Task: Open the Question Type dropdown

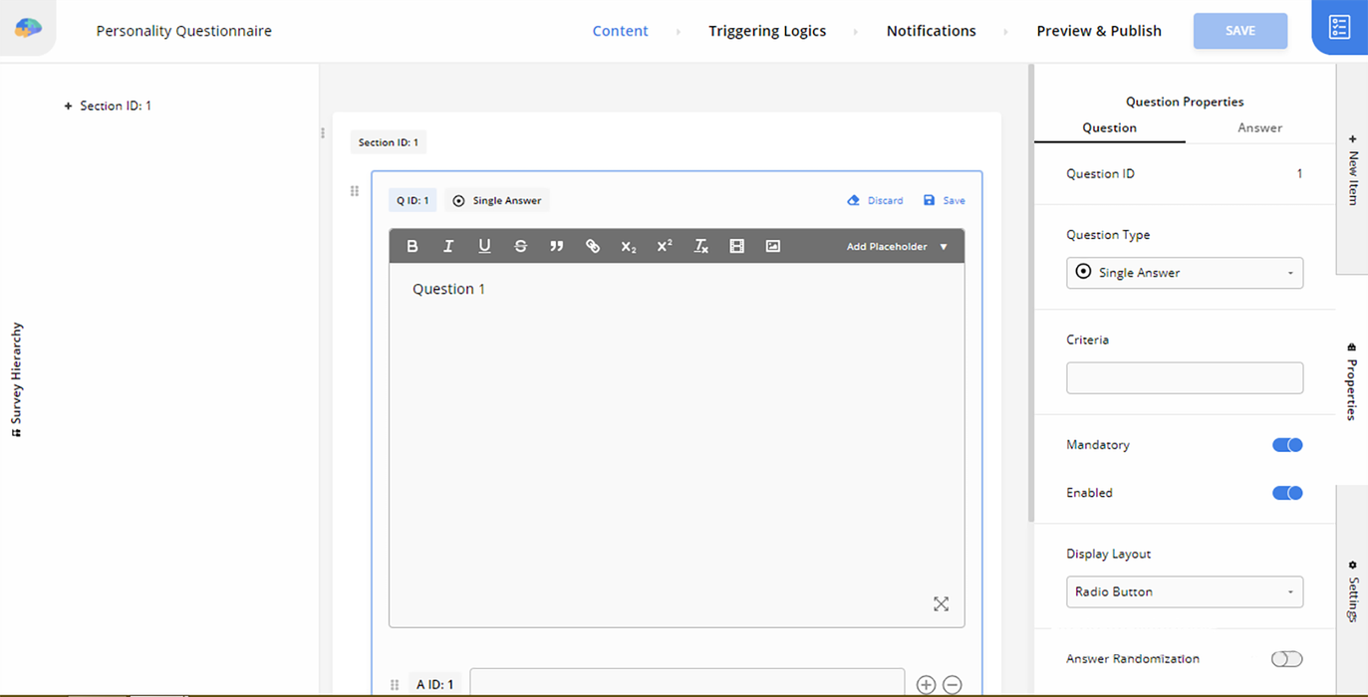Action: pyautogui.click(x=1184, y=273)
